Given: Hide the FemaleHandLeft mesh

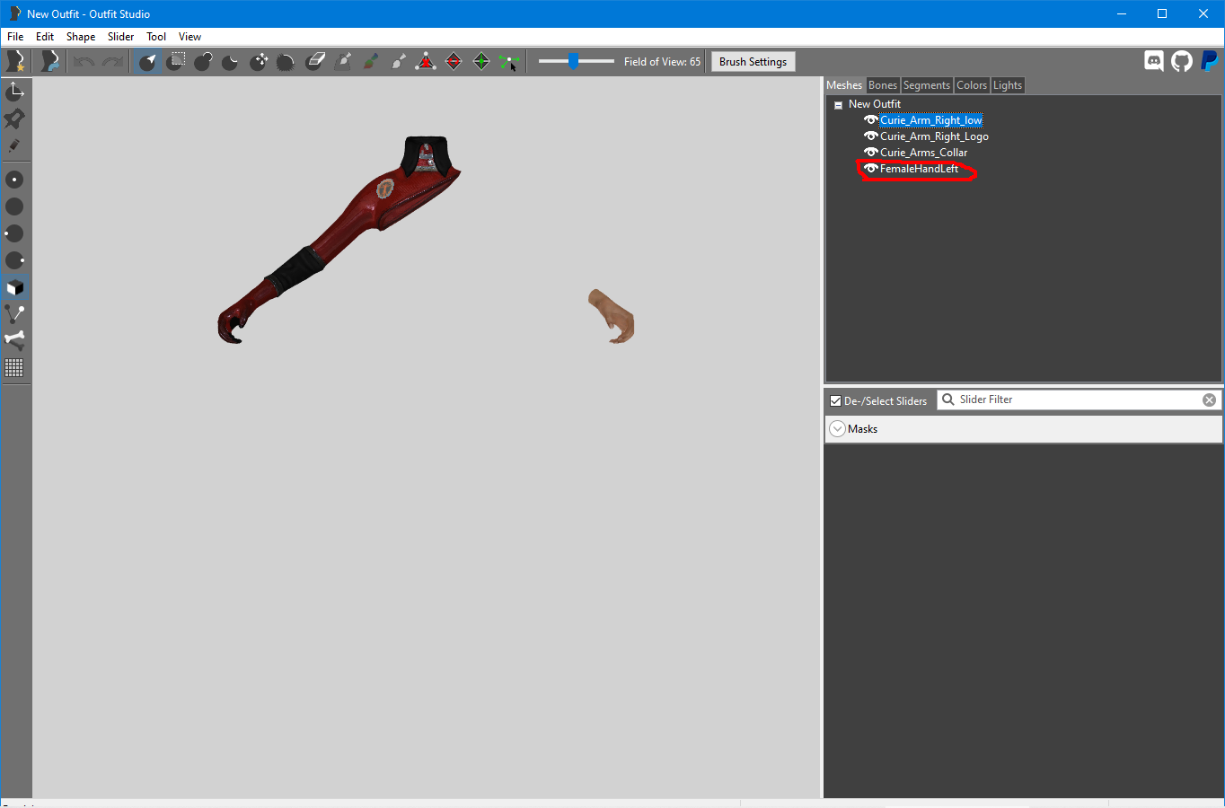Looking at the screenshot, I should pyautogui.click(x=870, y=169).
